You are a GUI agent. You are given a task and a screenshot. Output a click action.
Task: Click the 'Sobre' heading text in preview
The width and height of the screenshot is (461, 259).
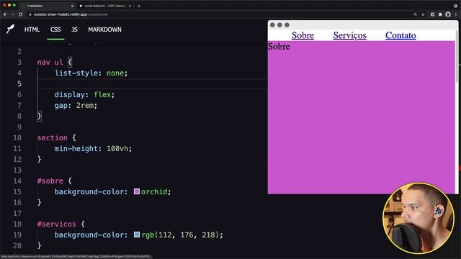[279, 46]
